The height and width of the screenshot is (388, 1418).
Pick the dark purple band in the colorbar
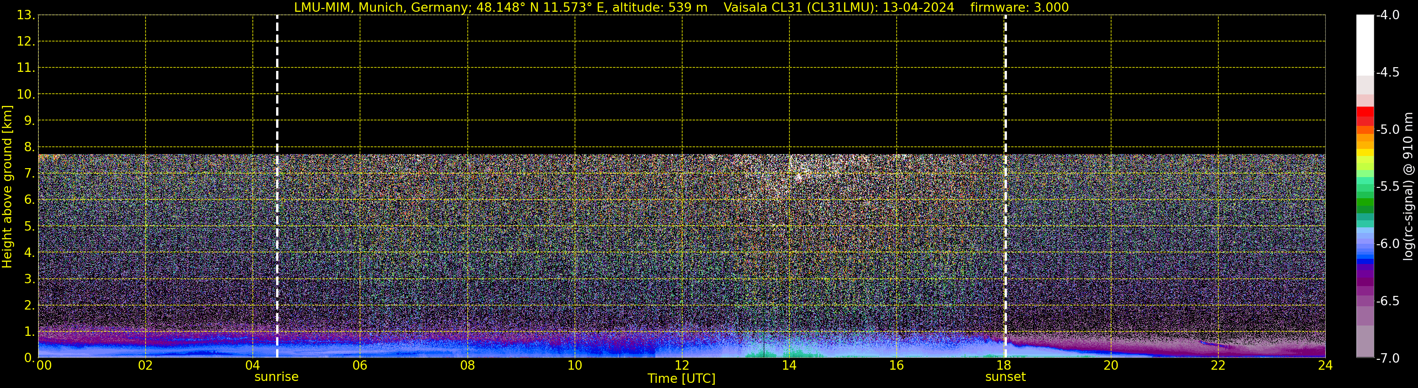[1364, 278]
